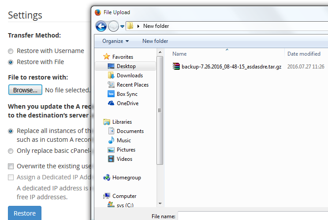Select Libraries in navigation pane
Image resolution: width=328 pixels, height=220 pixels.
[x=122, y=122]
